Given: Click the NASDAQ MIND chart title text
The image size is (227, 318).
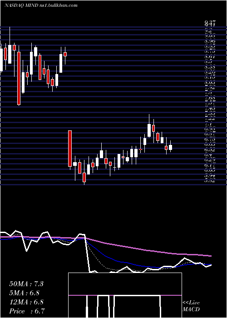Looking at the screenshot, I should pyautogui.click(x=41, y=5).
